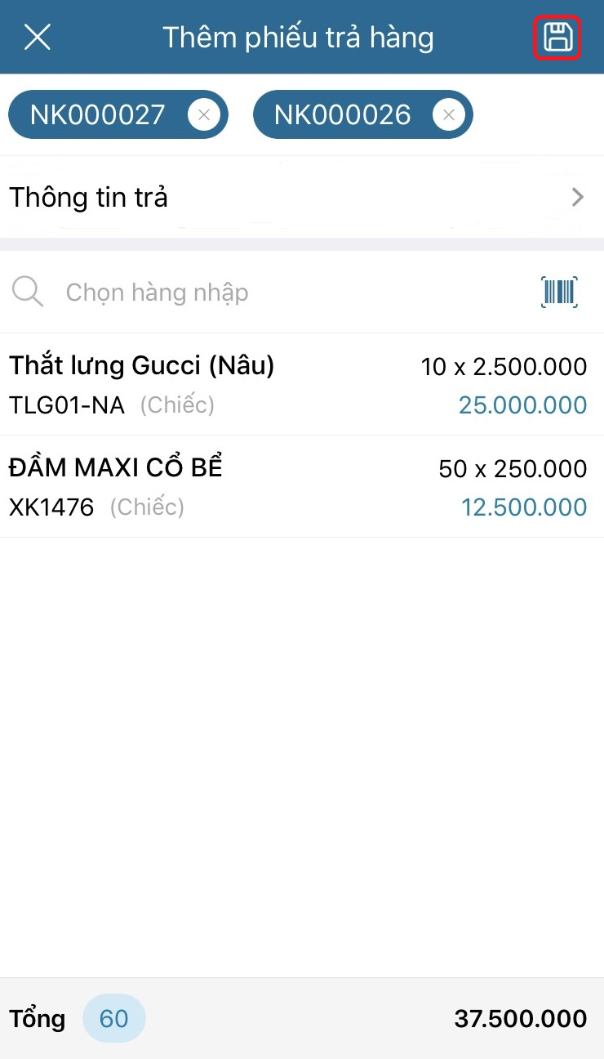Tap the 10 x 2.500.000 quantity line
The image size is (604, 1059).
click(504, 367)
